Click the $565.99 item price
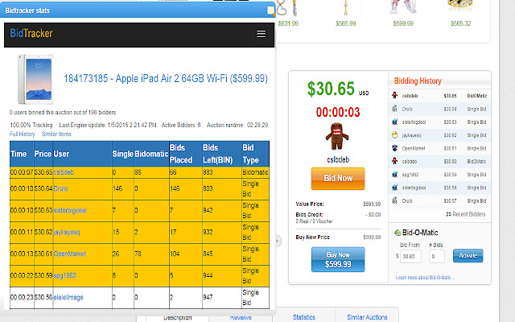Screen dimensions: 515x322 [345, 23]
